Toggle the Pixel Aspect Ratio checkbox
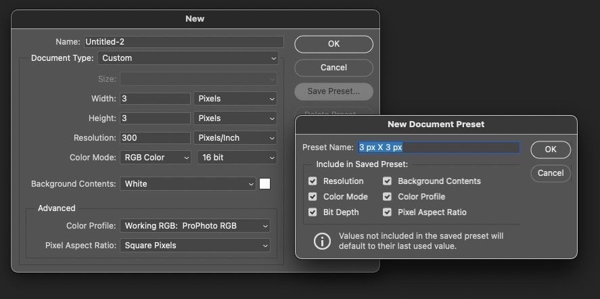 tap(387, 212)
